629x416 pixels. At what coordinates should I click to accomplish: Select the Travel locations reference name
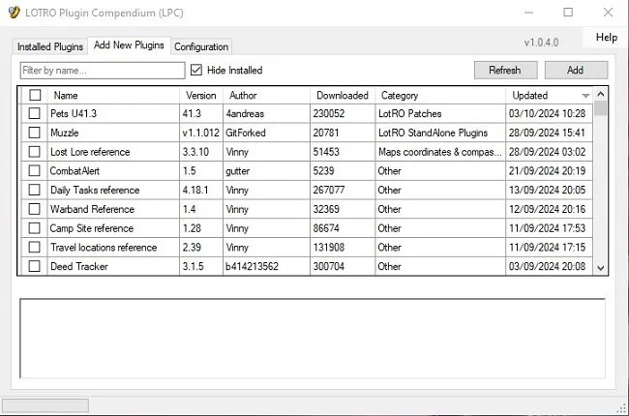click(104, 248)
